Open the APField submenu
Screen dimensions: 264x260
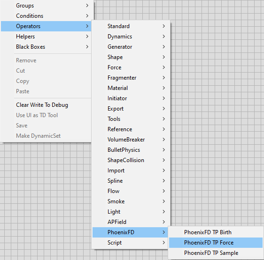tap(131, 222)
